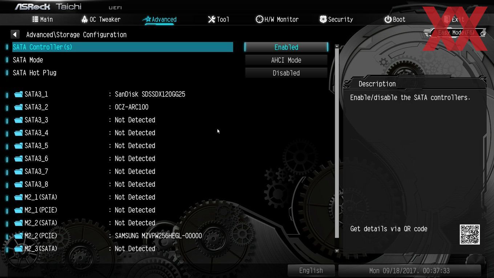Switch to the Tool tab
494x278 pixels.
pyautogui.click(x=218, y=19)
